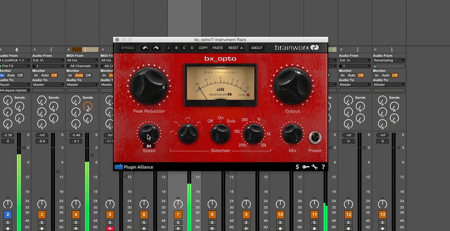Solo track 10 with its S button
450x231 pixels.
[280, 223]
